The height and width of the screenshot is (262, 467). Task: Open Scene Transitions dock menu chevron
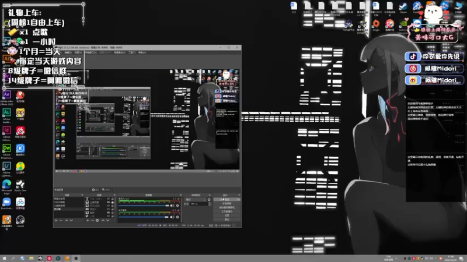pyautogui.click(x=210, y=195)
